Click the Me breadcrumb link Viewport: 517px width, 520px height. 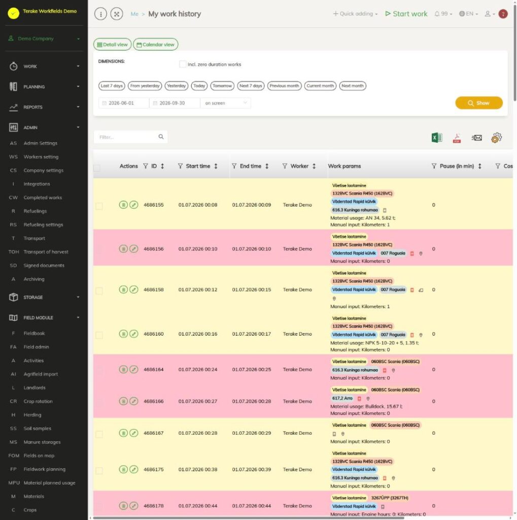point(134,14)
